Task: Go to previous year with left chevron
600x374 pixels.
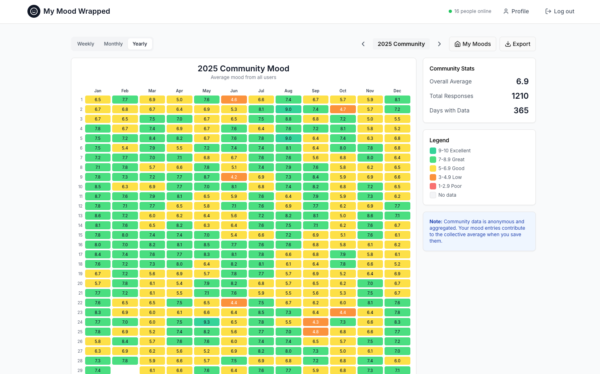Action: [x=363, y=44]
